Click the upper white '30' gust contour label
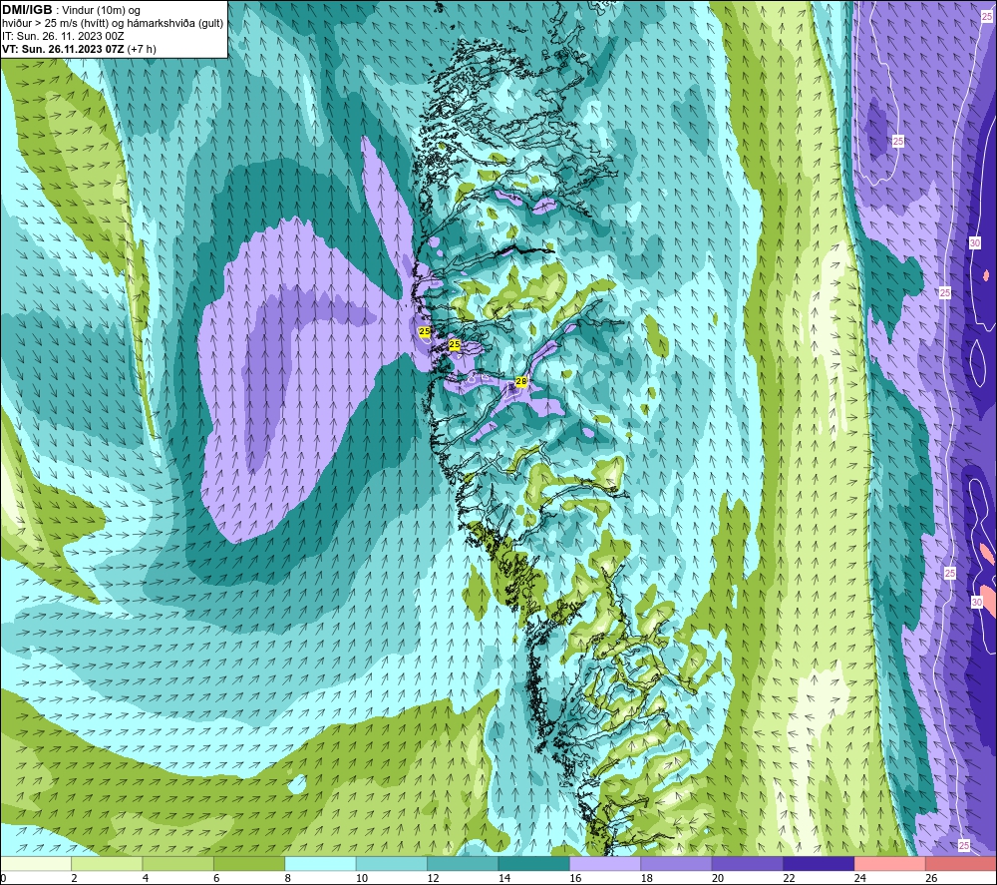The width and height of the screenshot is (997, 885). [975, 243]
